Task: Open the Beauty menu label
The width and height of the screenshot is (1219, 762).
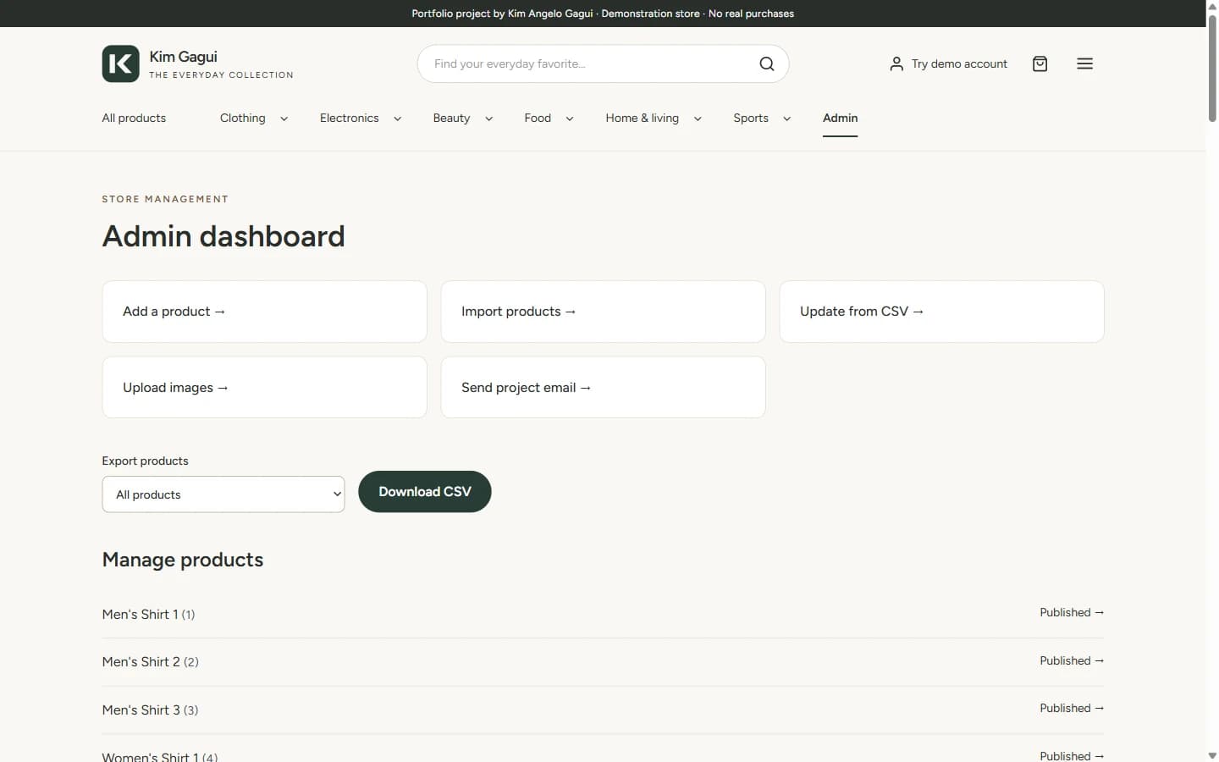Action: pyautogui.click(x=451, y=118)
